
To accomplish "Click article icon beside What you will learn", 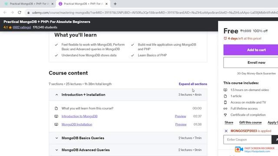I will [x=56, y=108].
